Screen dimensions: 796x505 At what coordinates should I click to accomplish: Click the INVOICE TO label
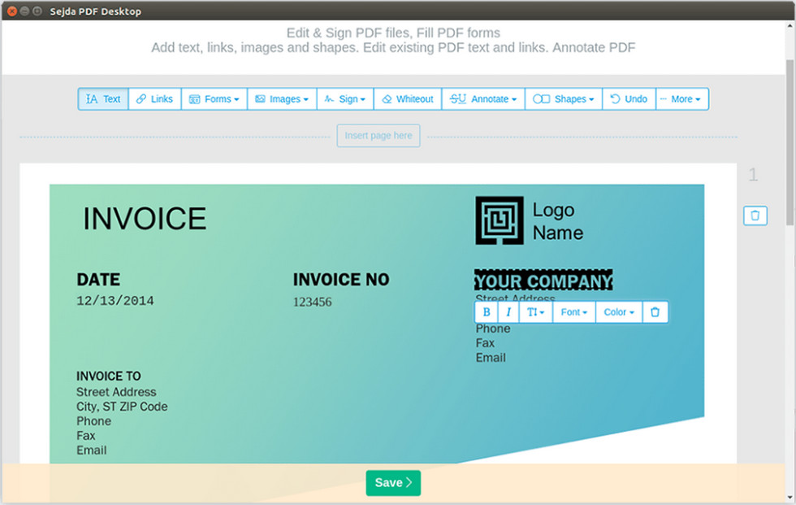(x=109, y=376)
